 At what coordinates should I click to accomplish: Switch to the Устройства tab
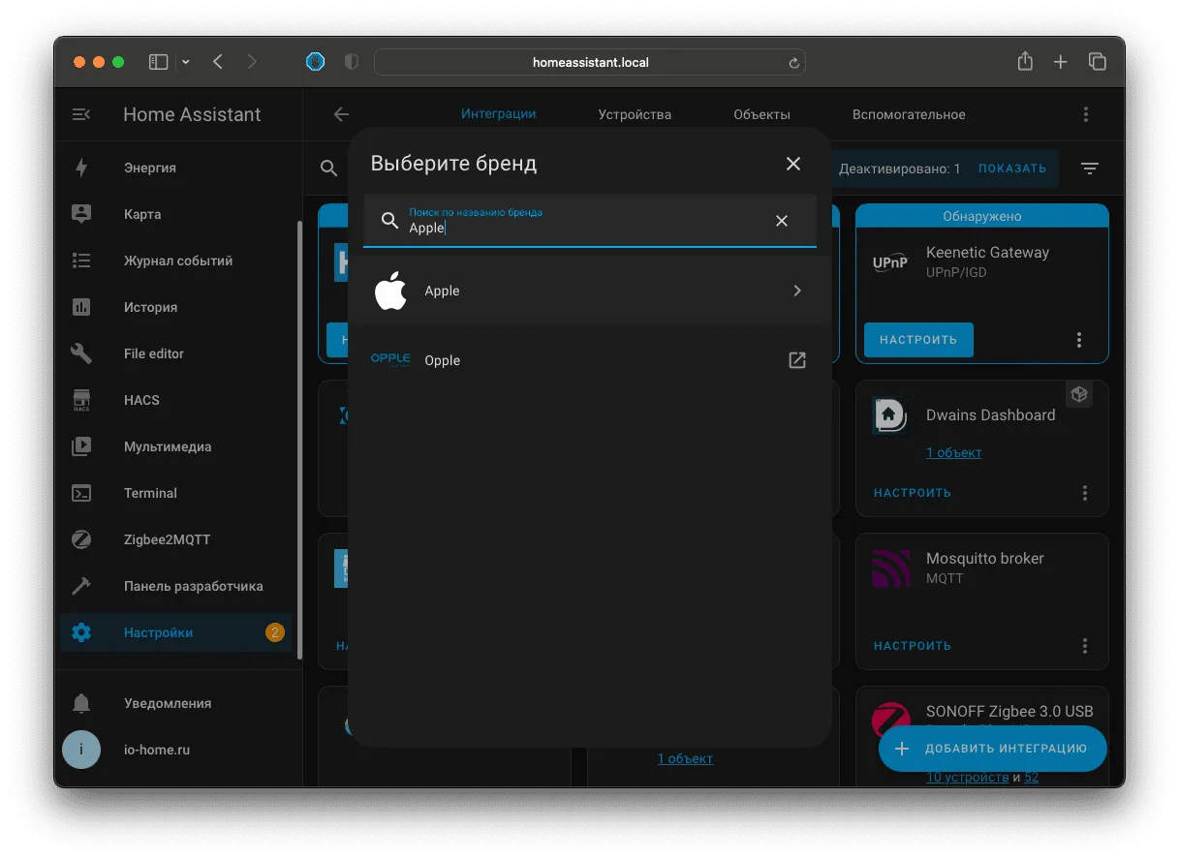[x=635, y=114]
